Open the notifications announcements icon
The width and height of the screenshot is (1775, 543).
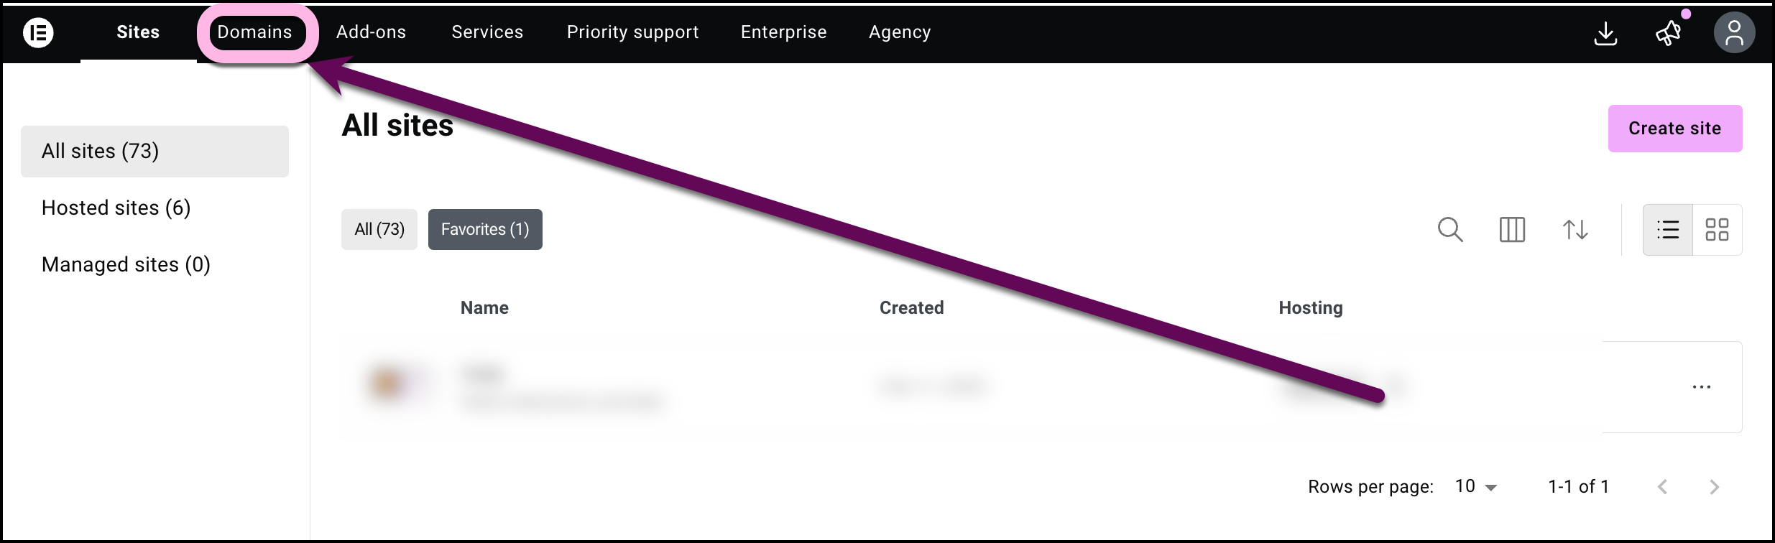1669,32
